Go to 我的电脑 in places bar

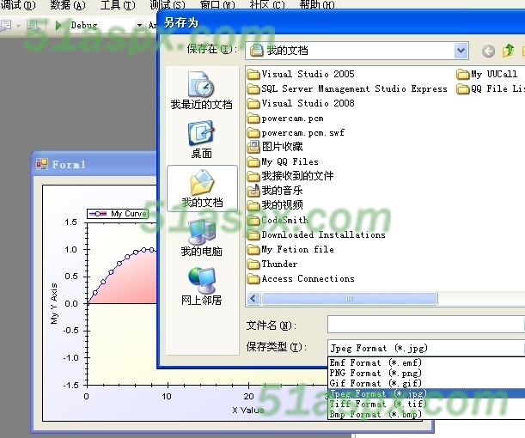point(201,237)
